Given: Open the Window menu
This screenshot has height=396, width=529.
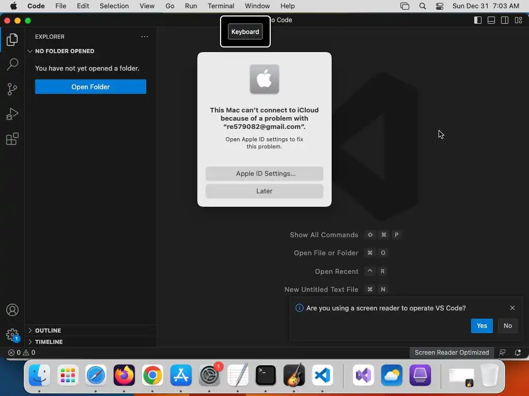Looking at the screenshot, I should [x=257, y=6].
